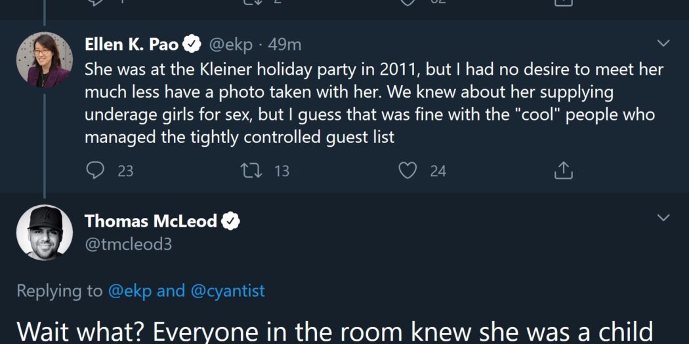Expand the chevron menu on Thomas McLeod's tweet
Screen dimensions: 689x344
pyautogui.click(x=663, y=218)
